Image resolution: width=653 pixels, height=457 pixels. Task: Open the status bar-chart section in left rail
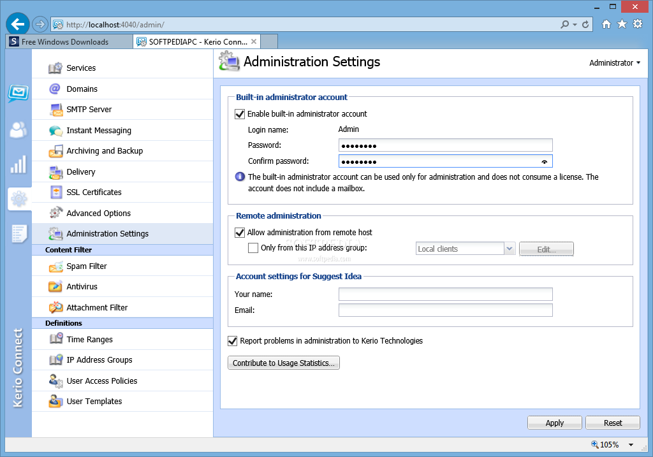18,164
